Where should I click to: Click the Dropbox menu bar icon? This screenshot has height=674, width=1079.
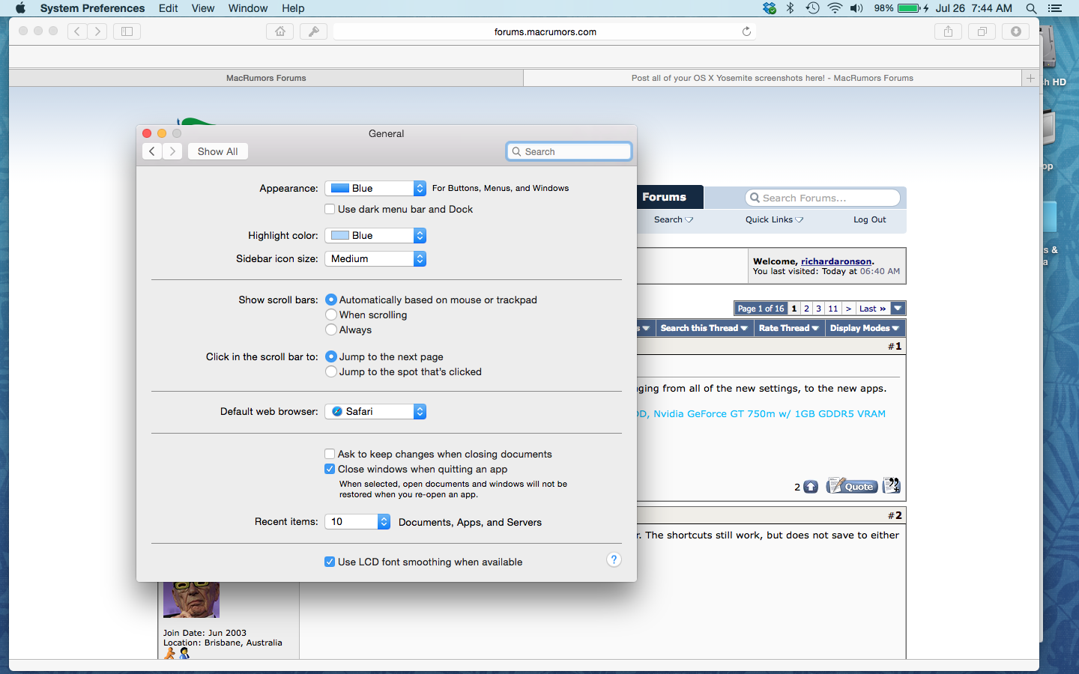(770, 8)
